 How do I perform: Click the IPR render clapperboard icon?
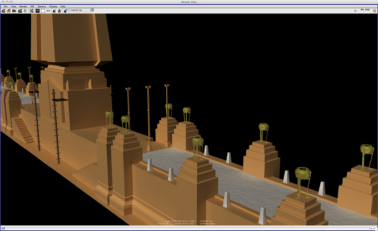20,11
